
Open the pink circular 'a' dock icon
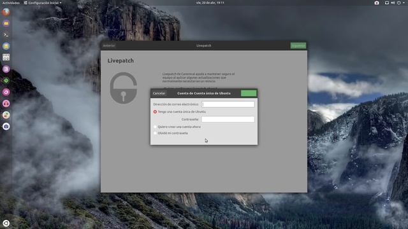(6, 92)
